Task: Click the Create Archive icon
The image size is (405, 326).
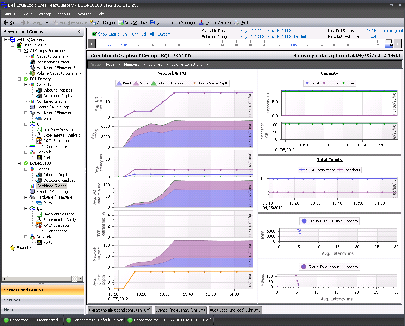Action: [201, 23]
